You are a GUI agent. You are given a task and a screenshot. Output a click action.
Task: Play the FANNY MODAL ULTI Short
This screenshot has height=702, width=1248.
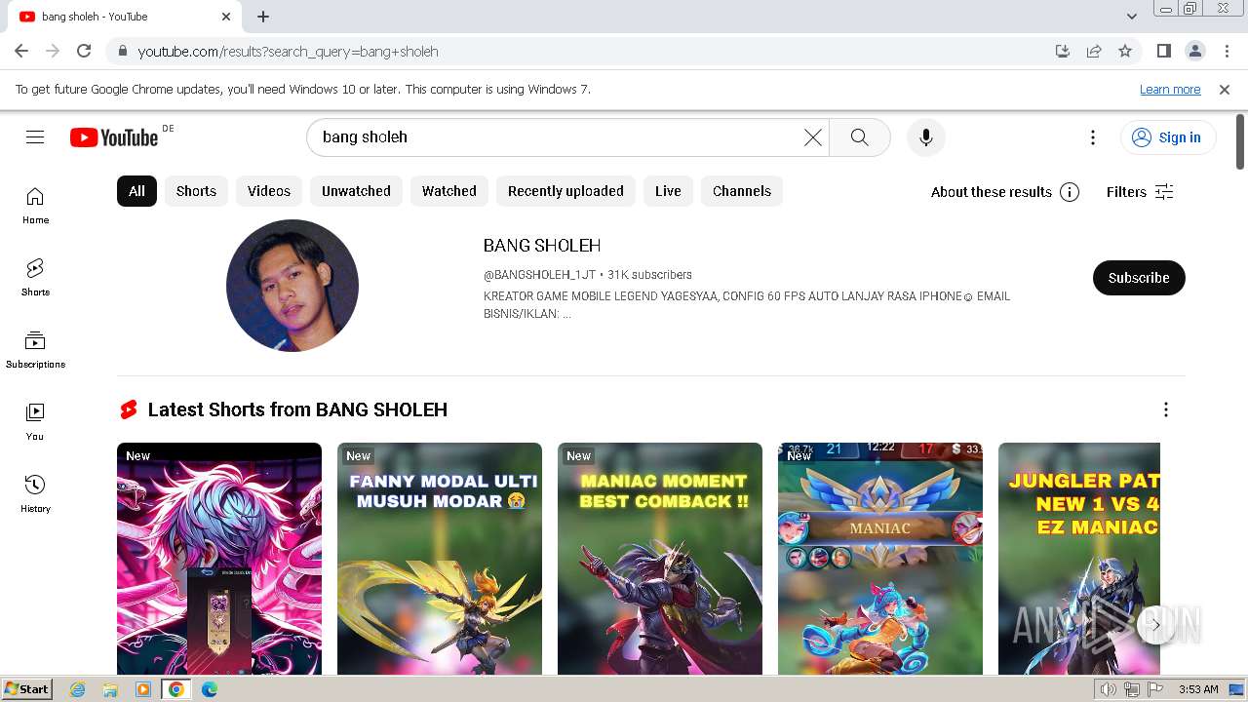coord(440,559)
